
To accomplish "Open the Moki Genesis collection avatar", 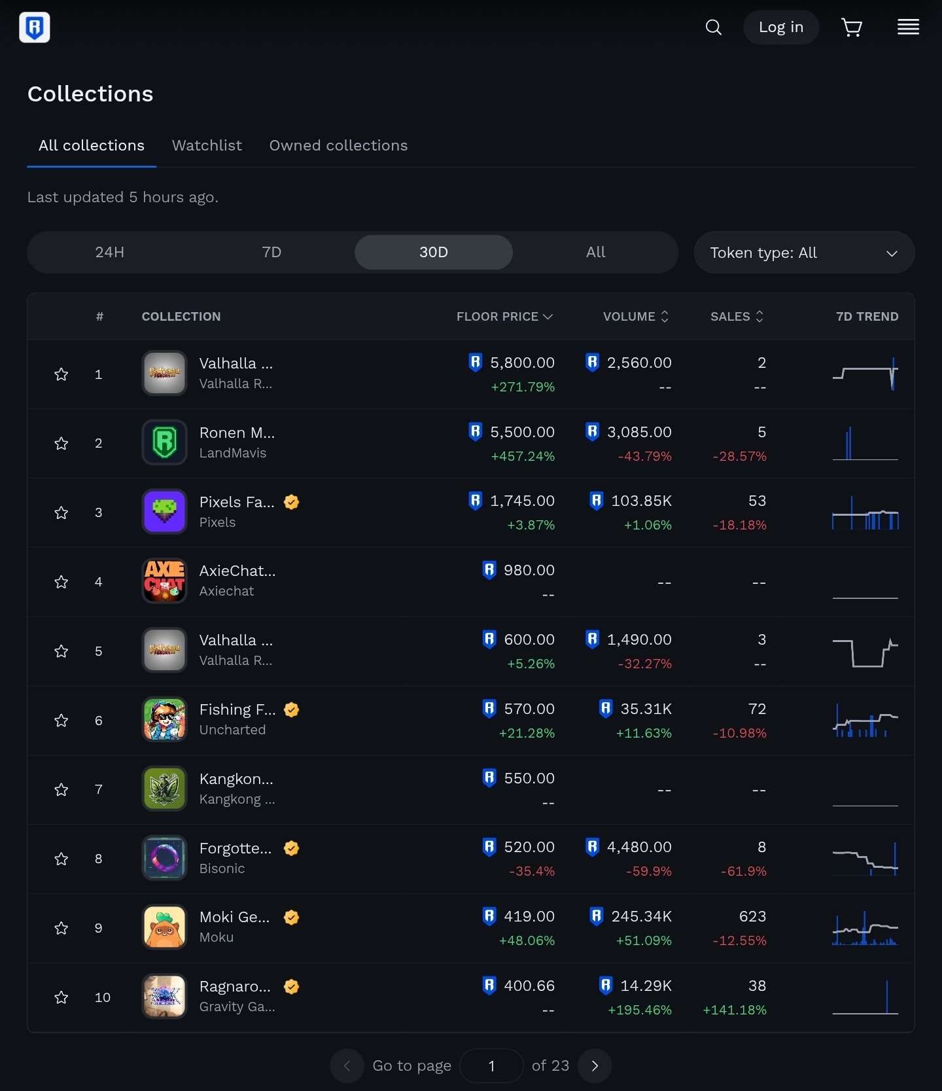I will click(x=165, y=927).
